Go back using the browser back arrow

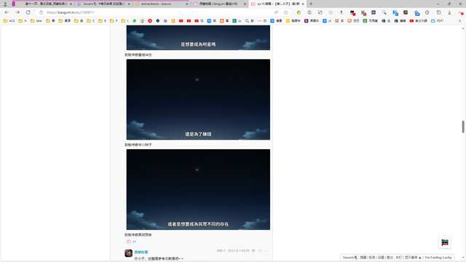7,12
